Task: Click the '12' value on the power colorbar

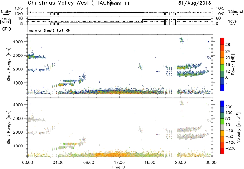Action: point(228,71)
